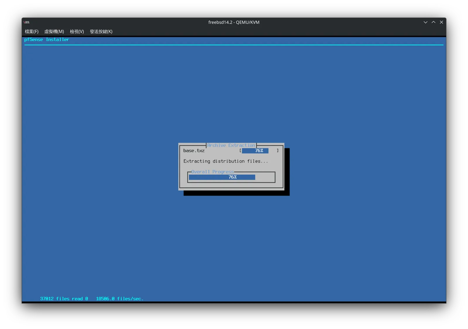Open the 檢視(V) menu
Image resolution: width=468 pixels, height=329 pixels.
tap(77, 32)
